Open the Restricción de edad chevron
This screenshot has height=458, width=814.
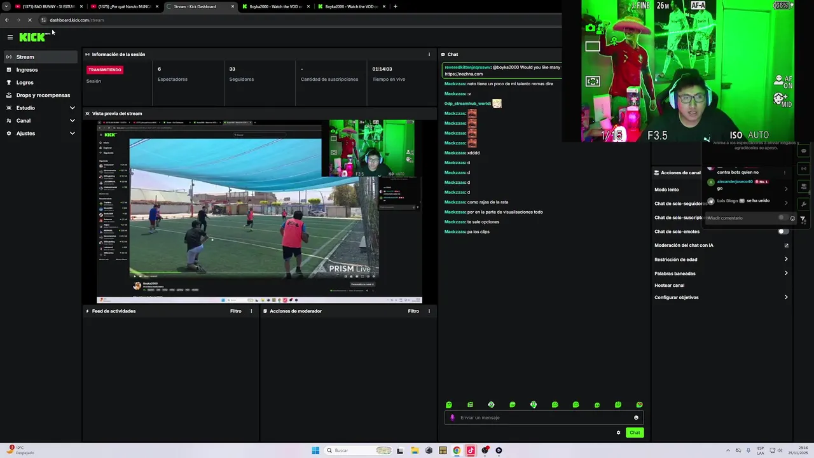tap(786, 260)
